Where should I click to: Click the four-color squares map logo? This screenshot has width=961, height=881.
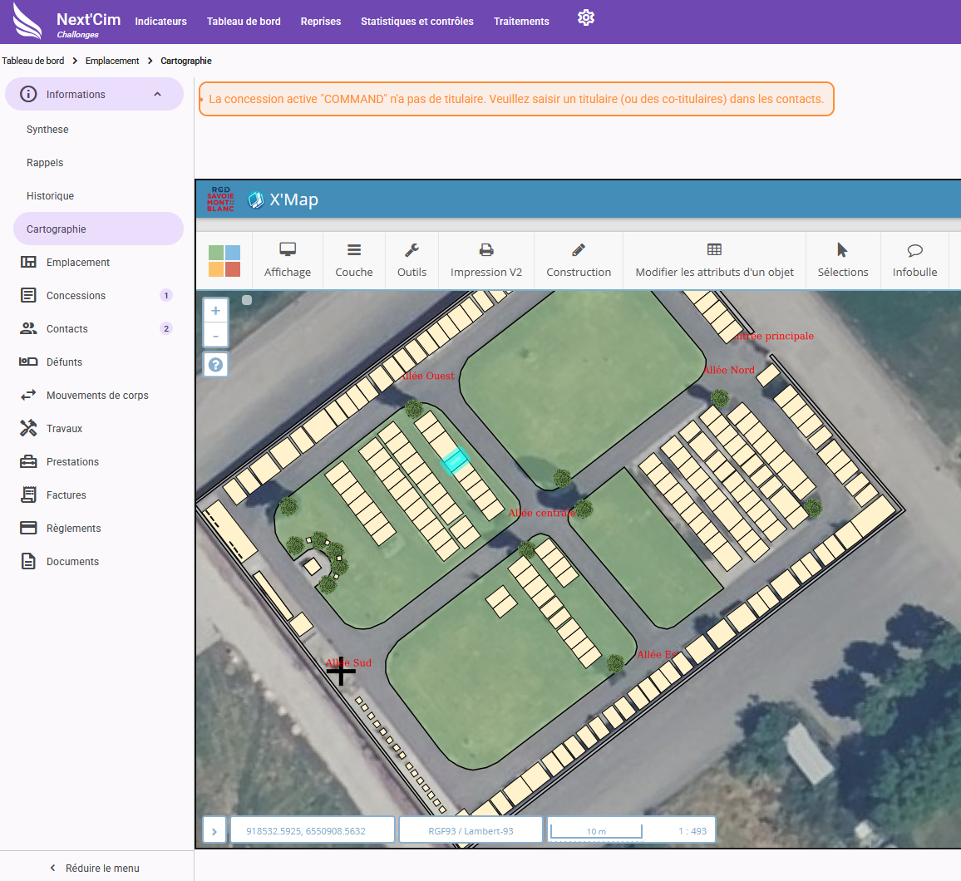click(224, 261)
